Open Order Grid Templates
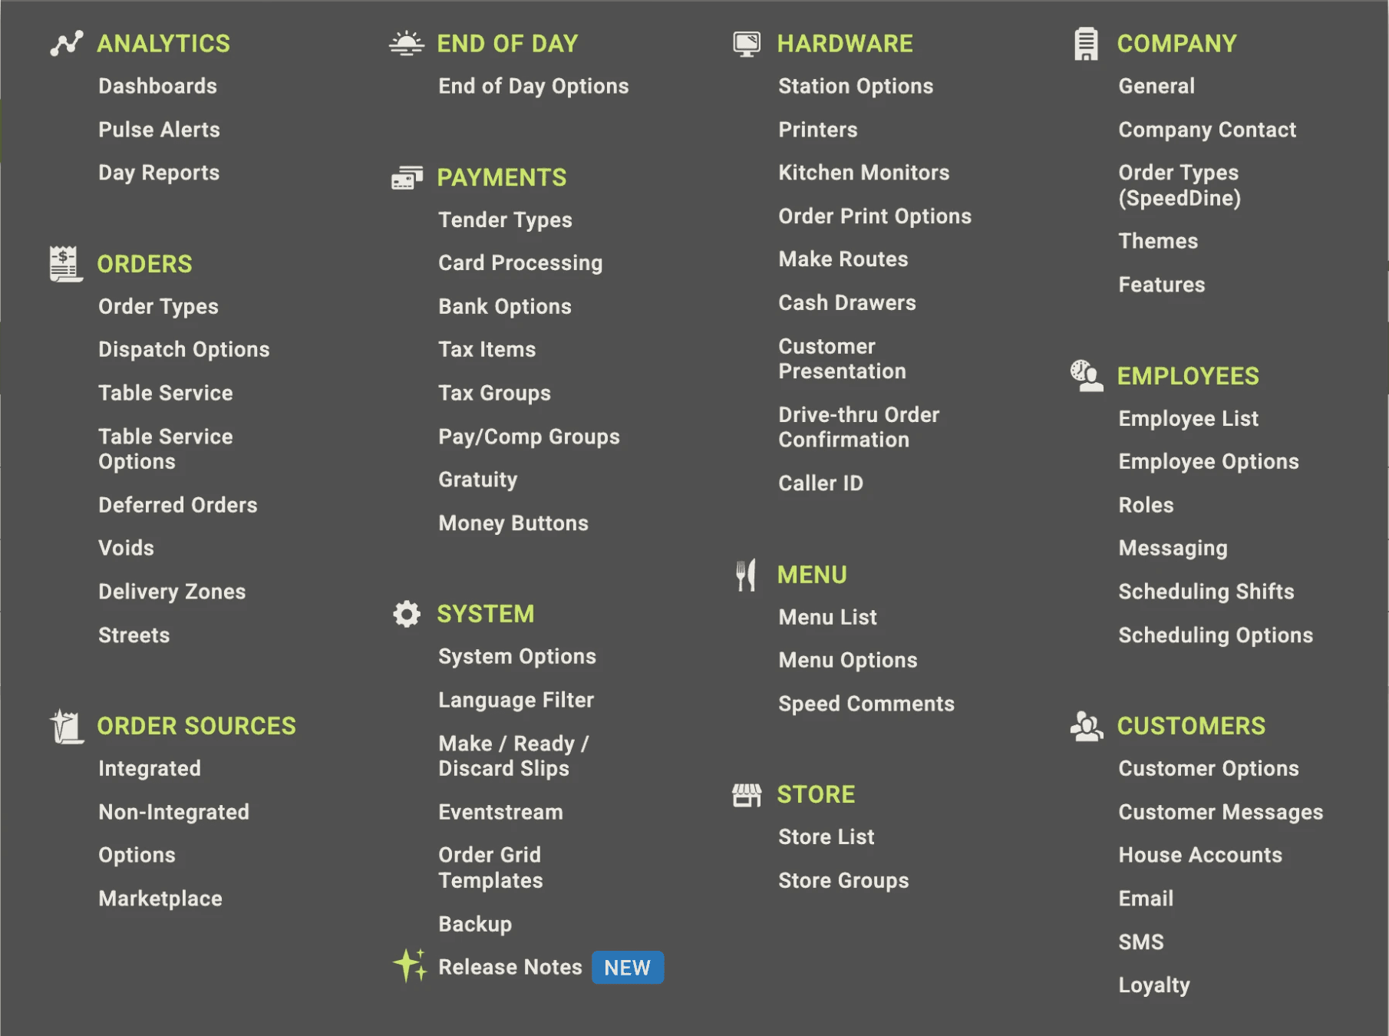The width and height of the screenshot is (1389, 1036). tap(490, 867)
